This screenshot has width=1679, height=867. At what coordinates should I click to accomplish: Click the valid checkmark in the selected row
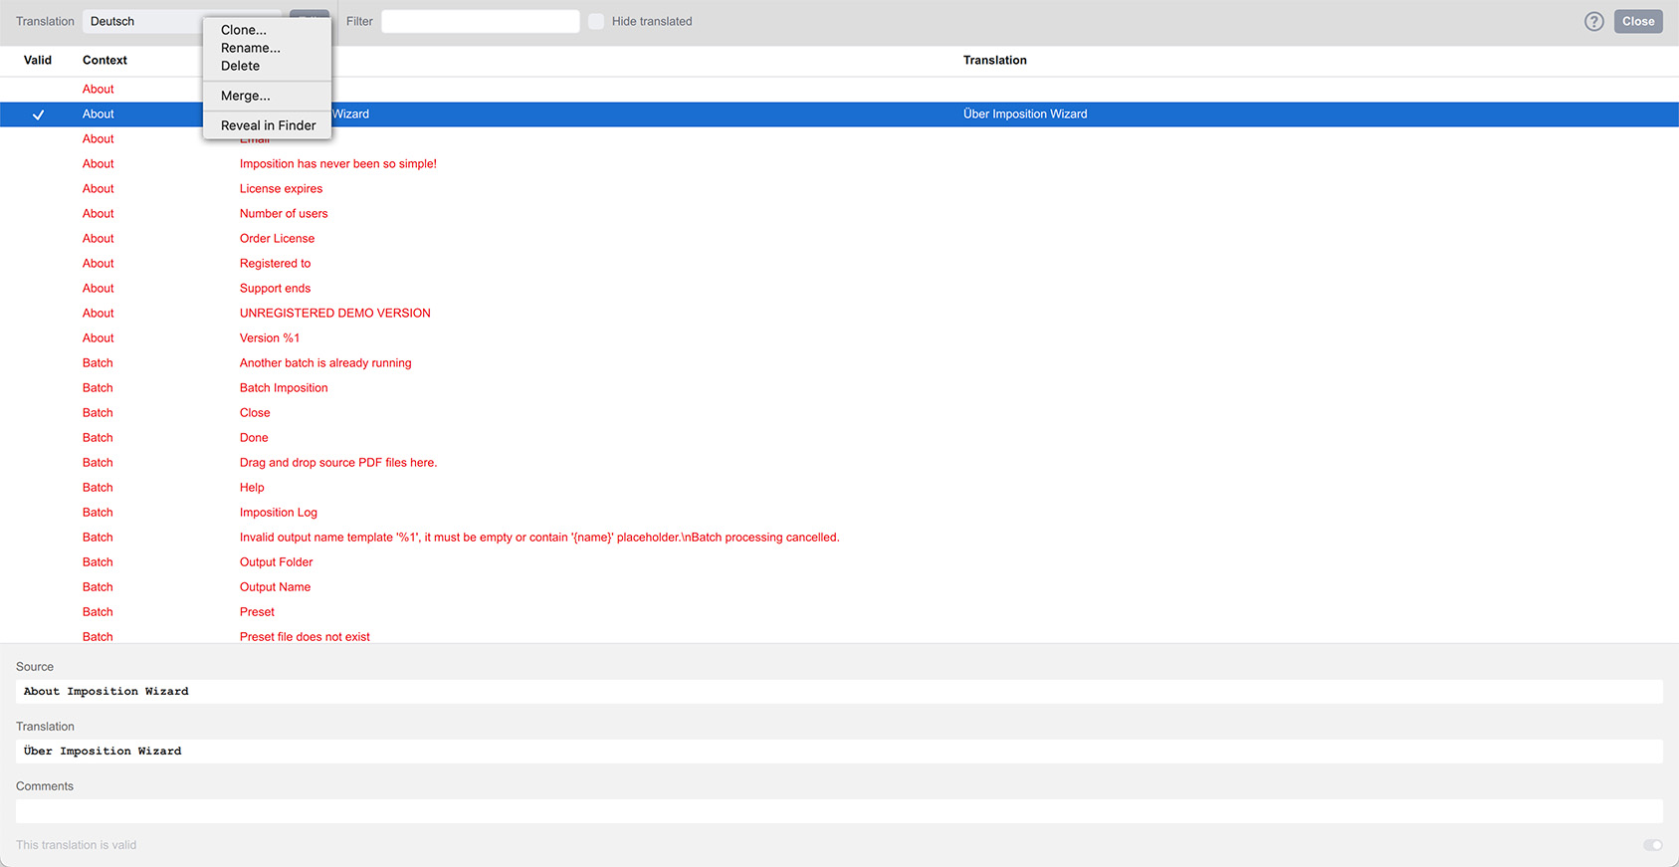pyautogui.click(x=38, y=114)
